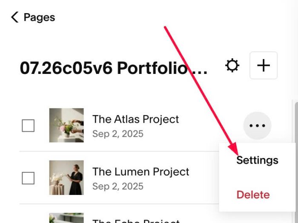Add a new project with plus button
Image resolution: width=298 pixels, height=223 pixels.
pyautogui.click(x=264, y=65)
